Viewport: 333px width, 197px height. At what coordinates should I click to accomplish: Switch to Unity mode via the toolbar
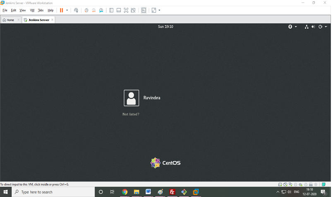pyautogui.click(x=133, y=10)
